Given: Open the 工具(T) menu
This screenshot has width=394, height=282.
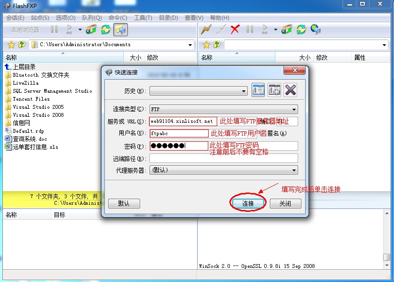Looking at the screenshot, I should 143,18.
